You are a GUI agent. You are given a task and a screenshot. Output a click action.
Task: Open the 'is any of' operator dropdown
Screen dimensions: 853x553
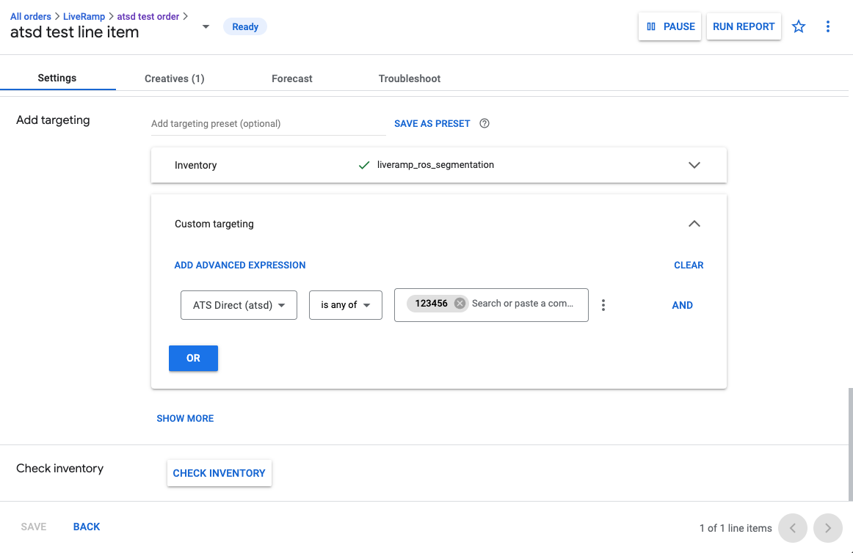(346, 305)
